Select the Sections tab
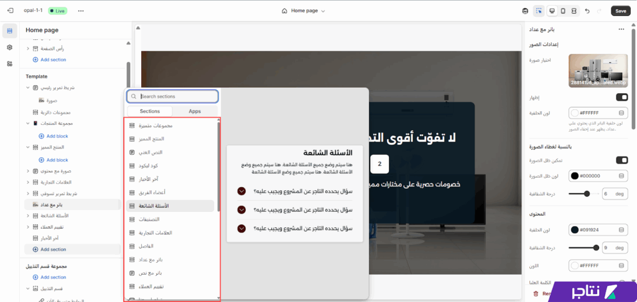 pos(149,111)
